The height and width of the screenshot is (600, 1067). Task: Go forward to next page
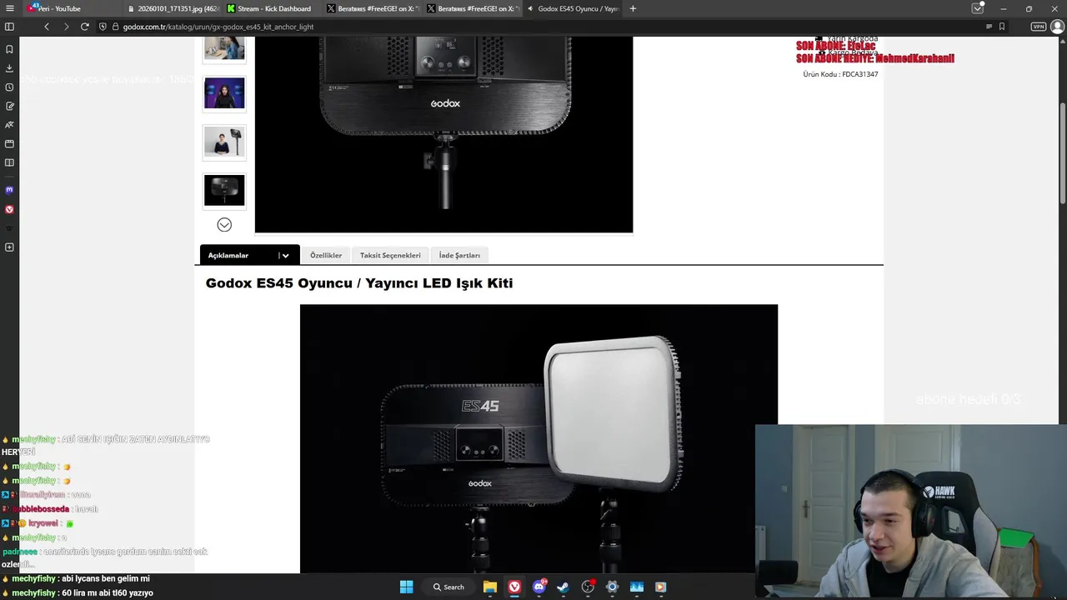point(66,27)
